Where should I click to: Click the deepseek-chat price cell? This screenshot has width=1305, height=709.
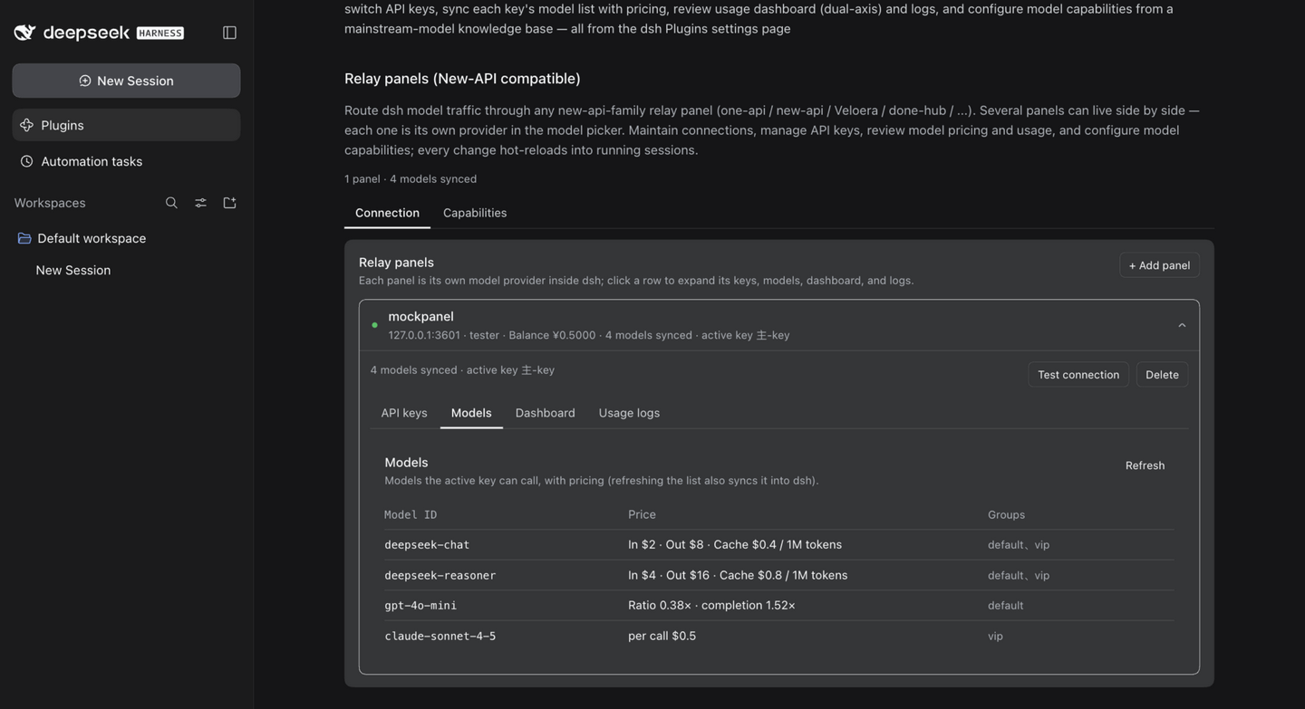[x=735, y=544]
